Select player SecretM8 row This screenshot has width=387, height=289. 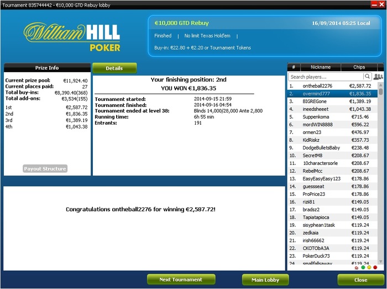tap(332, 156)
